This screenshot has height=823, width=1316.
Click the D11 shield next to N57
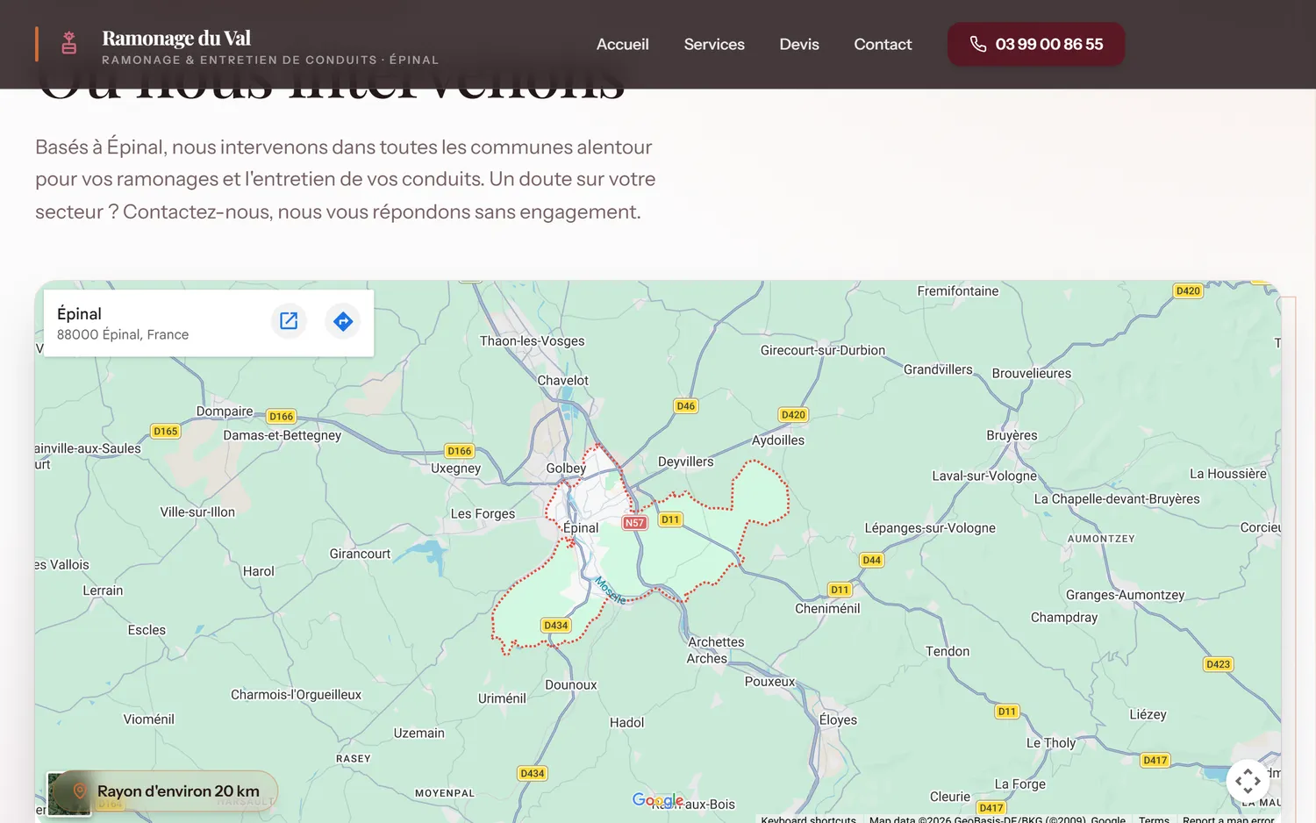(x=670, y=519)
